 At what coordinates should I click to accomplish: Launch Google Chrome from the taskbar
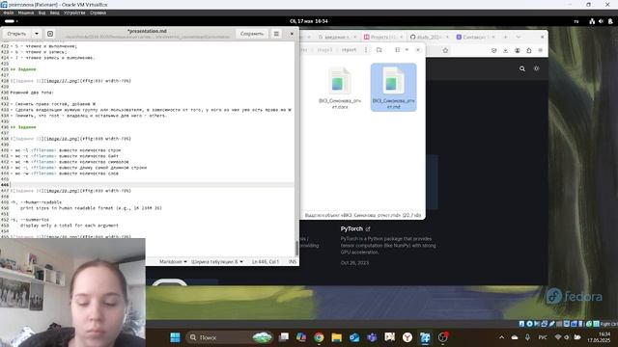click(x=319, y=337)
